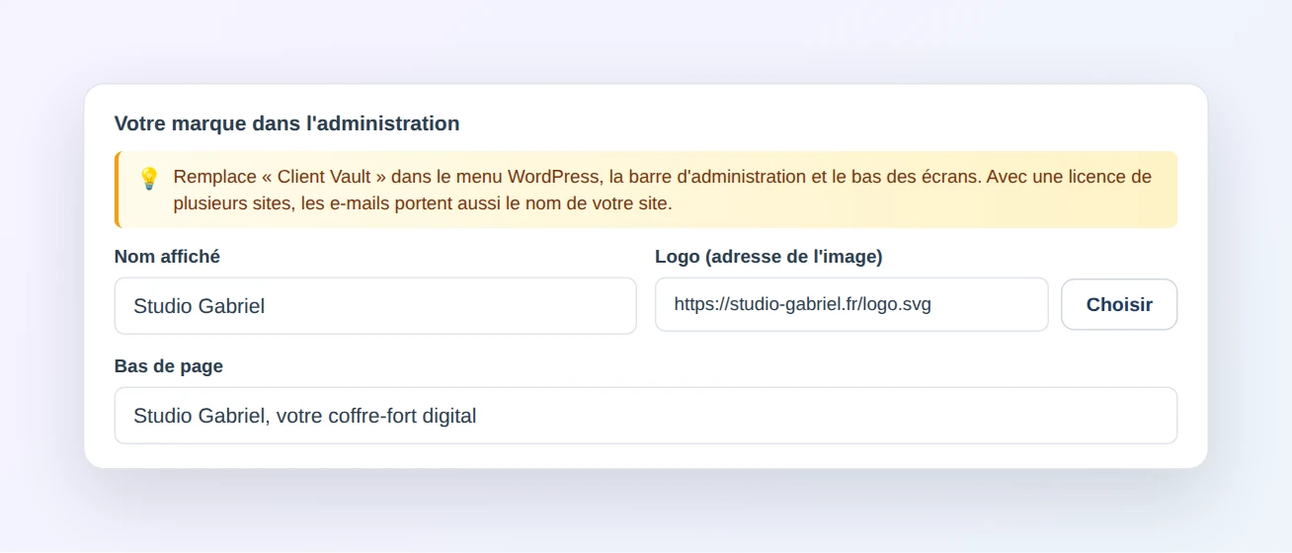Click the Choisir logo button
Screen dimensions: 1292x553
click(x=1119, y=304)
